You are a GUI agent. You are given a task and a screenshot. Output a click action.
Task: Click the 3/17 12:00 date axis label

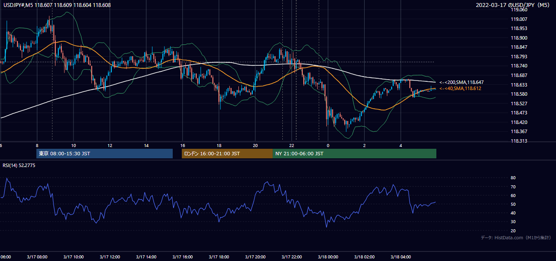pos(110,257)
